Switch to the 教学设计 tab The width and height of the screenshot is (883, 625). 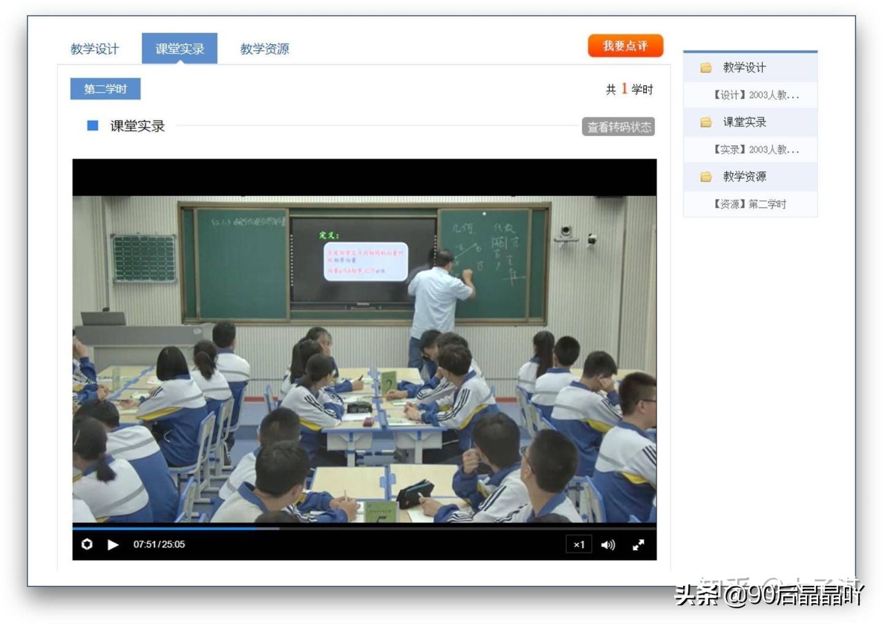[95, 48]
